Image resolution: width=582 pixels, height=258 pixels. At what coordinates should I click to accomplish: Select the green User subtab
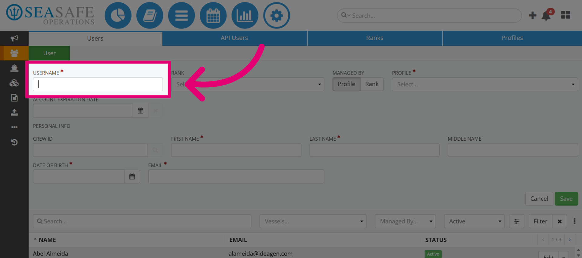(49, 53)
